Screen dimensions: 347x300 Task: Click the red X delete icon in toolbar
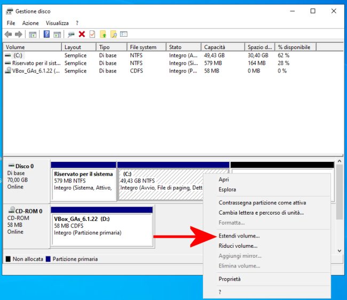82,34
